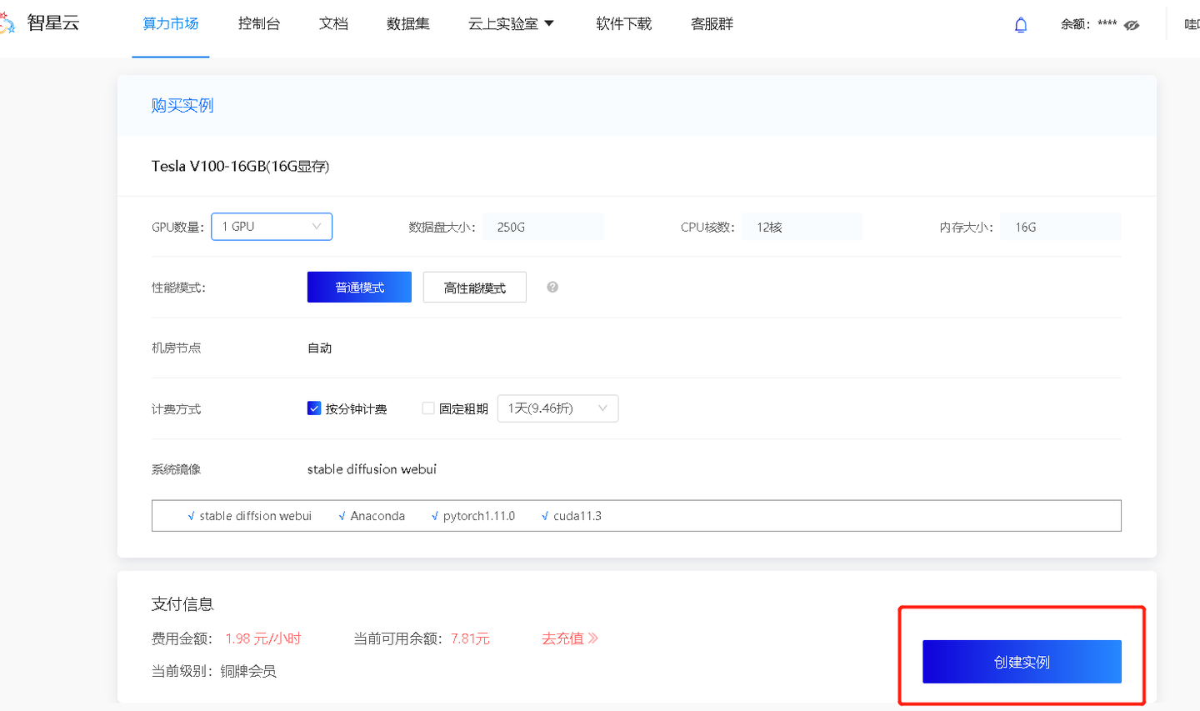Click the notification bell icon

click(x=1021, y=24)
